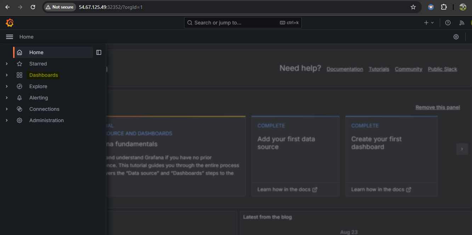Open Explore in the sidebar menu
Screen dimensions: 472x235
[38, 86]
